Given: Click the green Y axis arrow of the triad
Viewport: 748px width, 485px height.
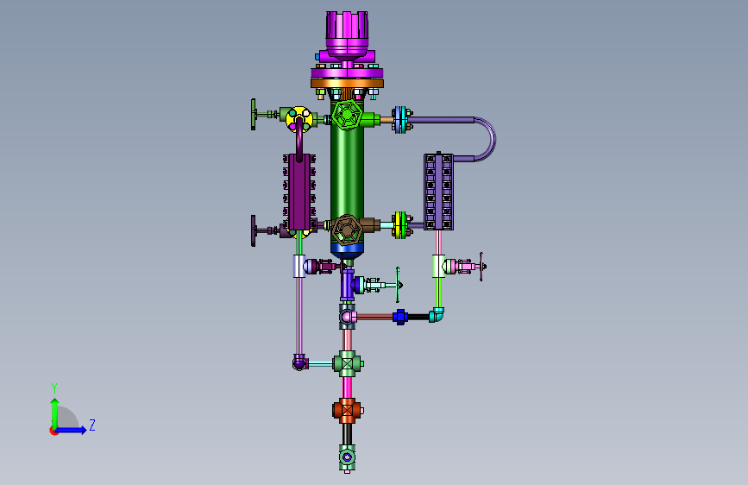Looking at the screenshot, I should 54,413.
